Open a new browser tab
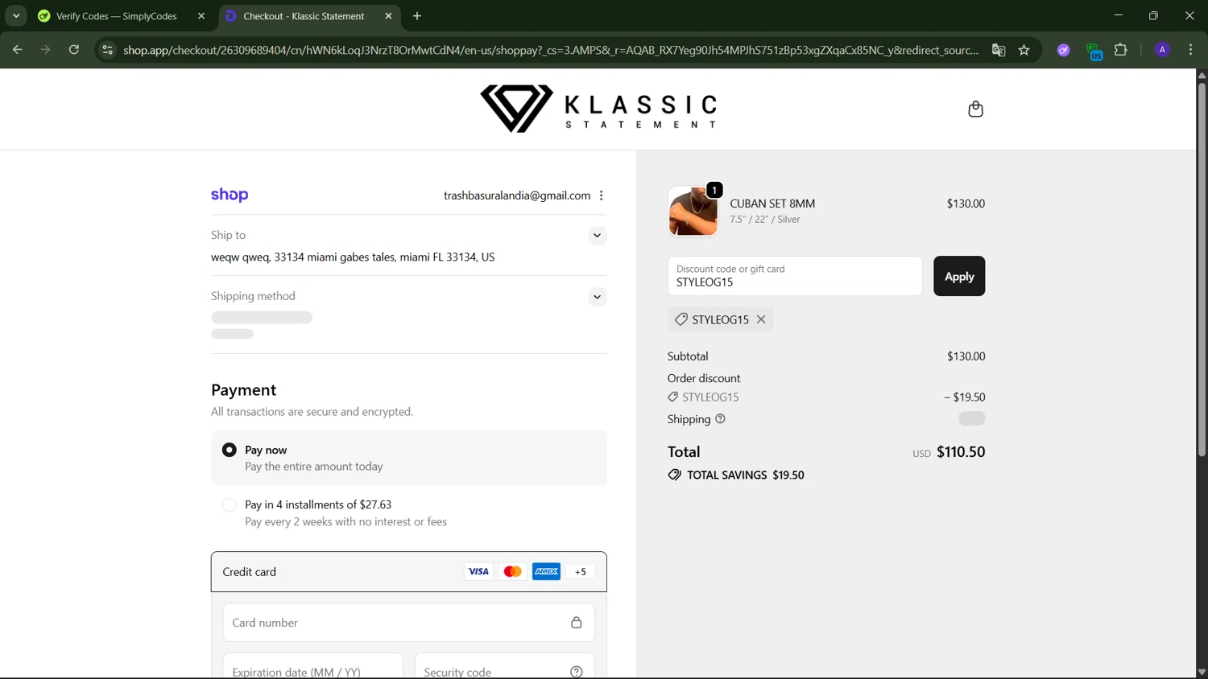 click(417, 16)
